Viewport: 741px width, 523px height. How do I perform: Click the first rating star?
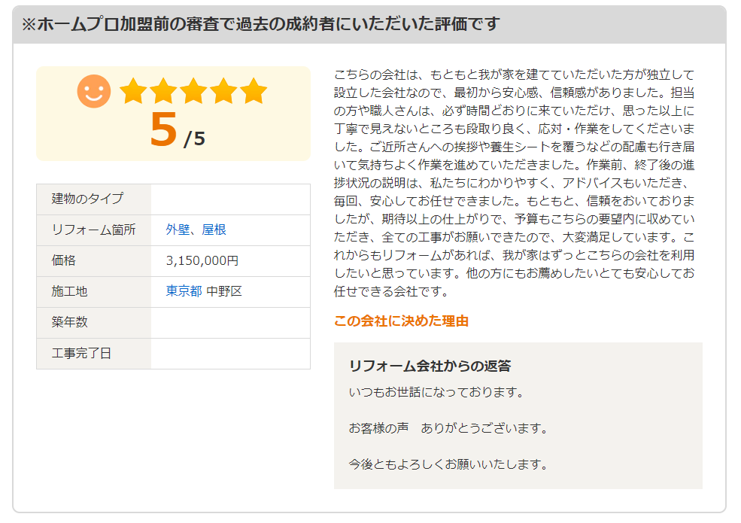[133, 91]
